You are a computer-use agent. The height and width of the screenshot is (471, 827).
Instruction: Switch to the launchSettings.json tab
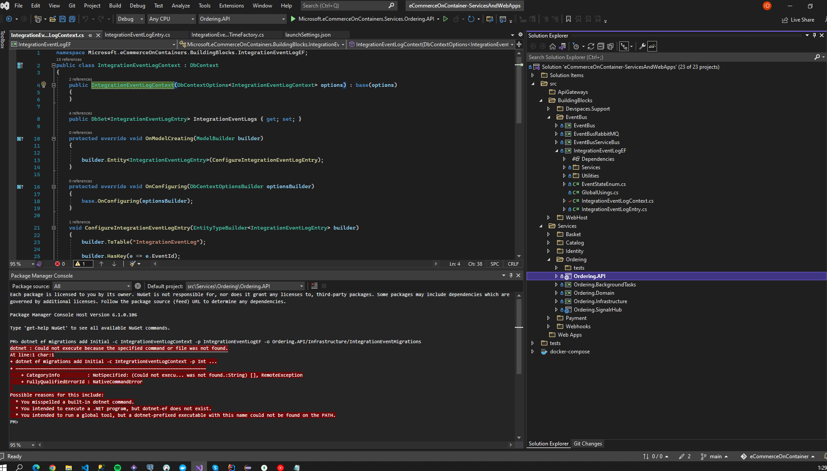pos(308,35)
